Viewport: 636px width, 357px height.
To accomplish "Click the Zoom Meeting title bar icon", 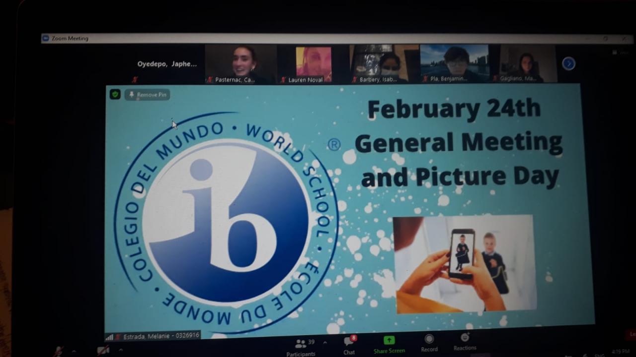I will coord(45,38).
